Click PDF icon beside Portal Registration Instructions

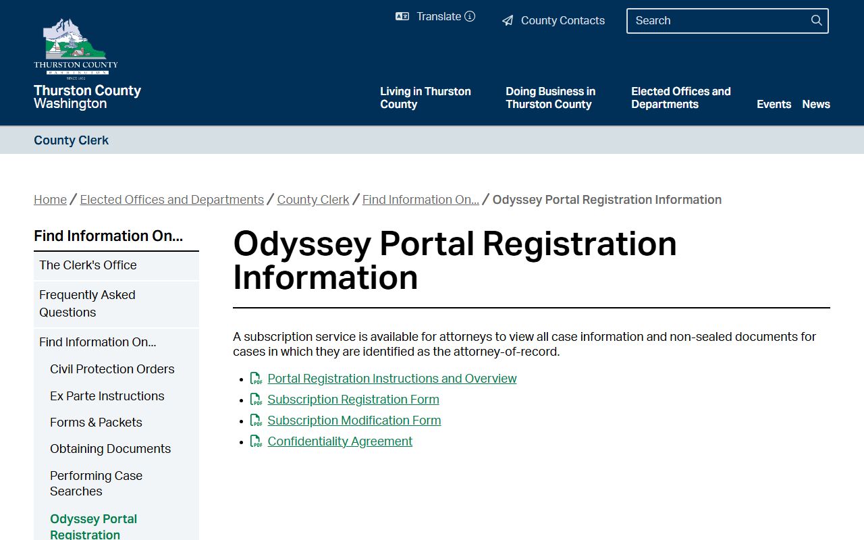[256, 379]
